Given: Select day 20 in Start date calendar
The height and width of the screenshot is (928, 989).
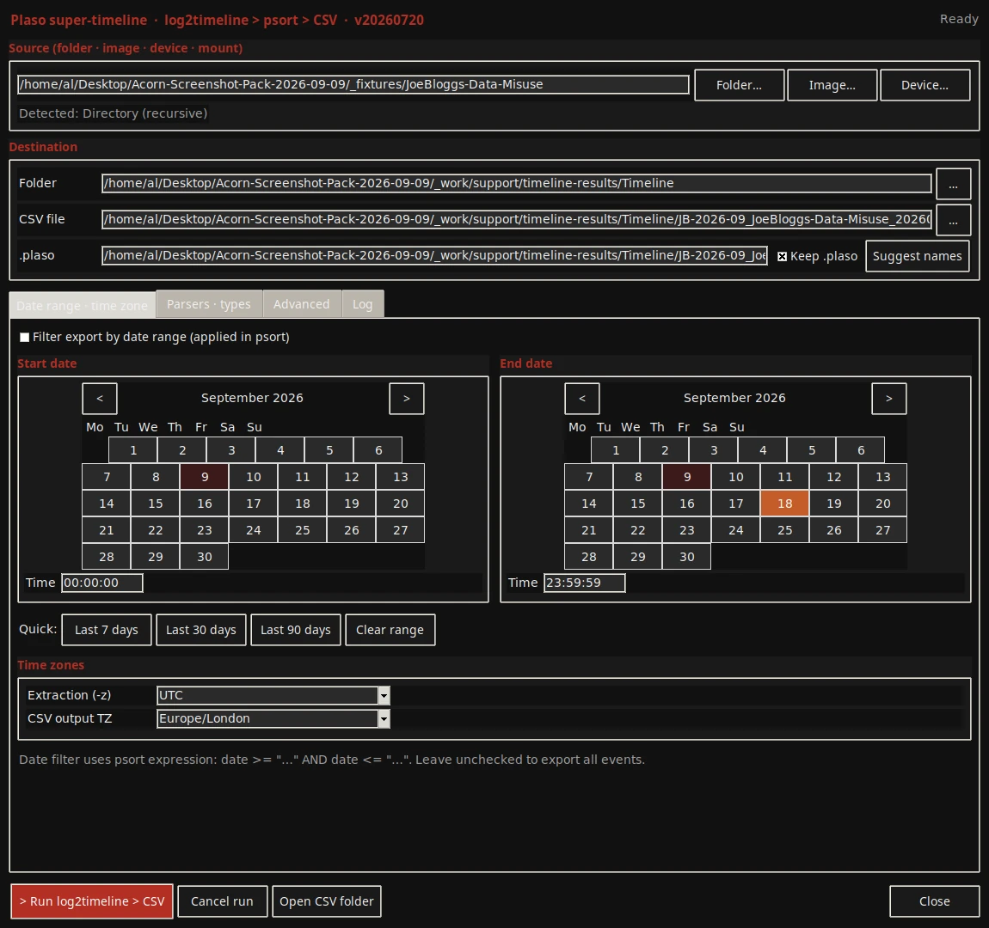Looking at the screenshot, I should pos(401,504).
